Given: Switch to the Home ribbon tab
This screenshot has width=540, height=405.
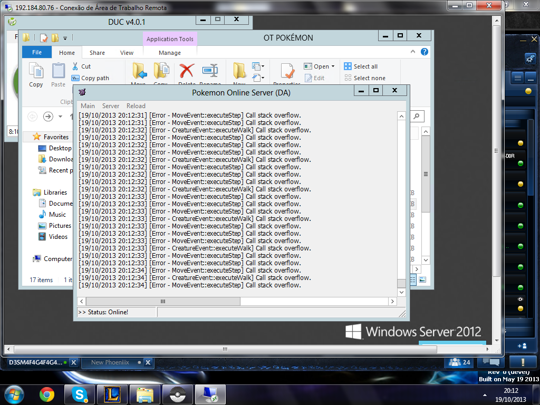Looking at the screenshot, I should [67, 53].
